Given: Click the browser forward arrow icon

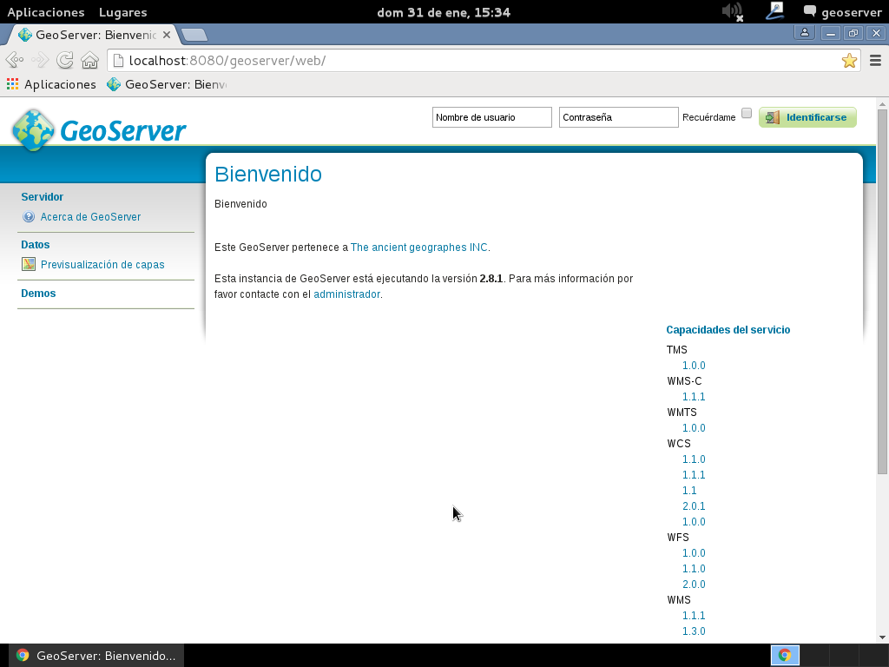Looking at the screenshot, I should tap(40, 60).
